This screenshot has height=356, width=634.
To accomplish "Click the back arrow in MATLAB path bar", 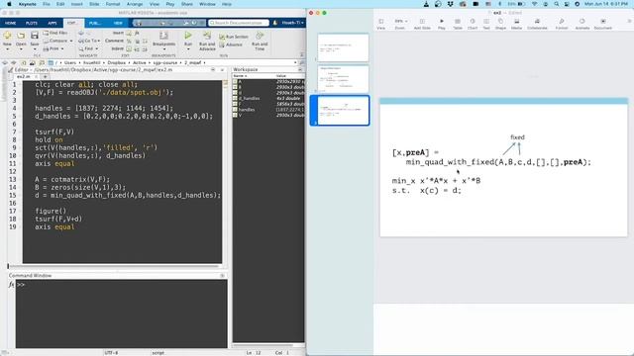I will (x=5, y=63).
